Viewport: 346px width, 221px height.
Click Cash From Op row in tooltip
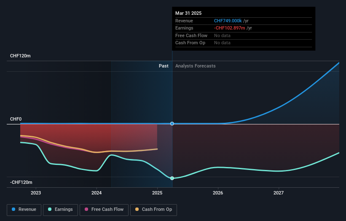(244, 43)
